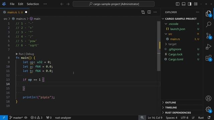Split the editor to the right
The height and width of the screenshot is (120, 214).
pos(149,12)
